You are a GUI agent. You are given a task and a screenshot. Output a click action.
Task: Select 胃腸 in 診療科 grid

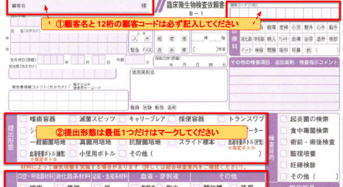[271, 50]
